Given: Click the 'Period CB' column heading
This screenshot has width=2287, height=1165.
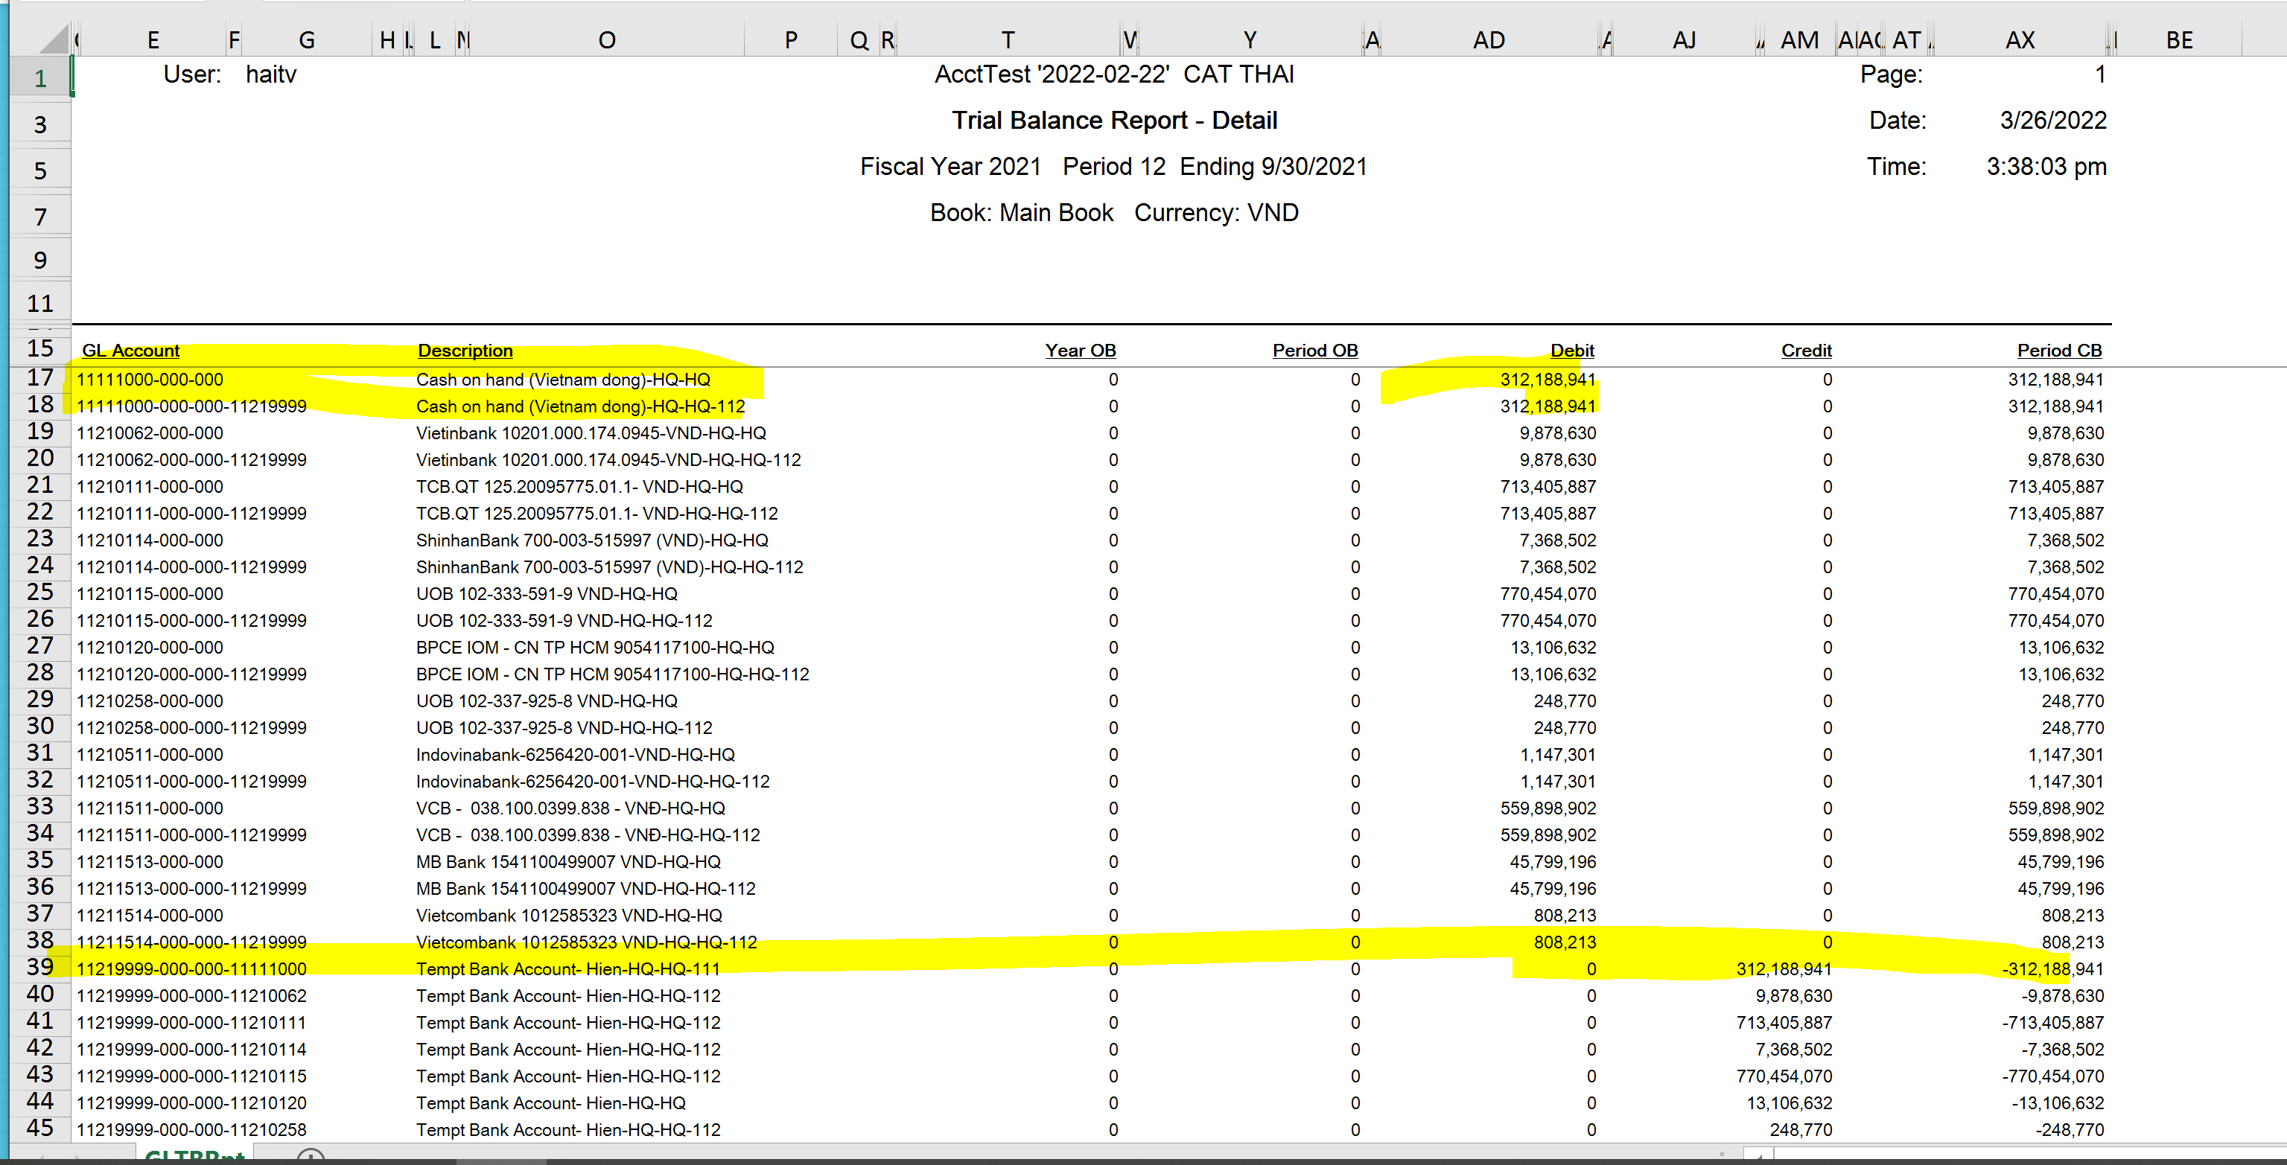Looking at the screenshot, I should (x=2059, y=351).
